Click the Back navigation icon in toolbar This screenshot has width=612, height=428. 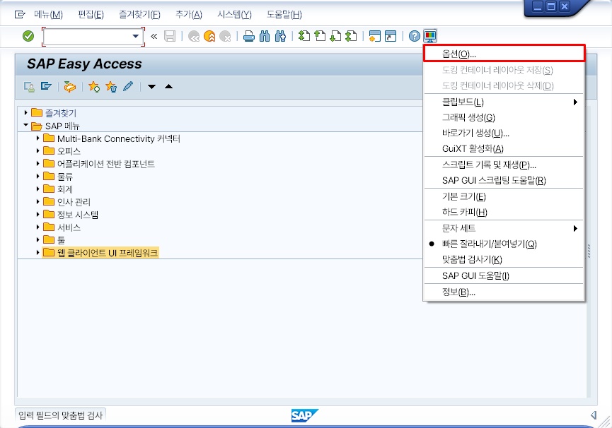tap(194, 36)
